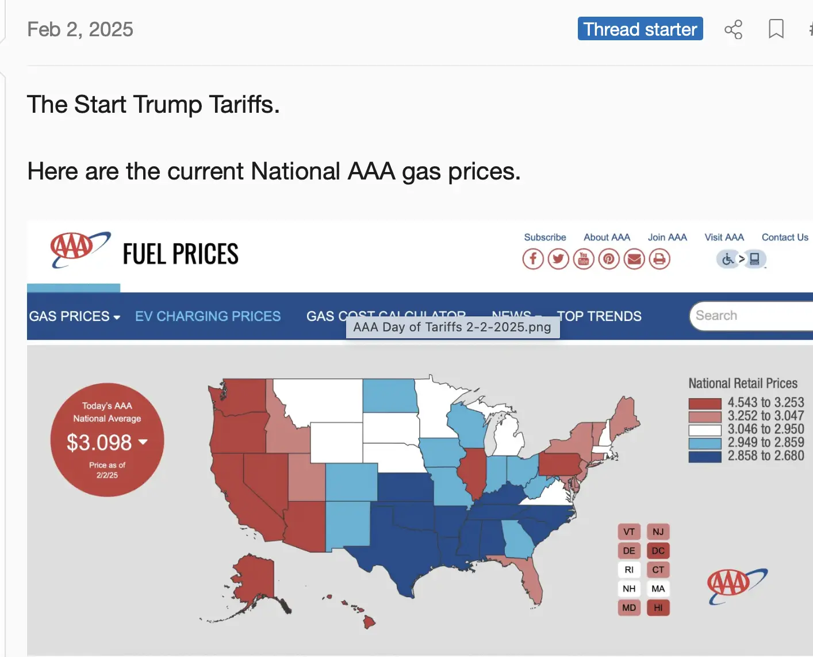Open AAA Pinterest icon
The image size is (813, 657).
(609, 259)
